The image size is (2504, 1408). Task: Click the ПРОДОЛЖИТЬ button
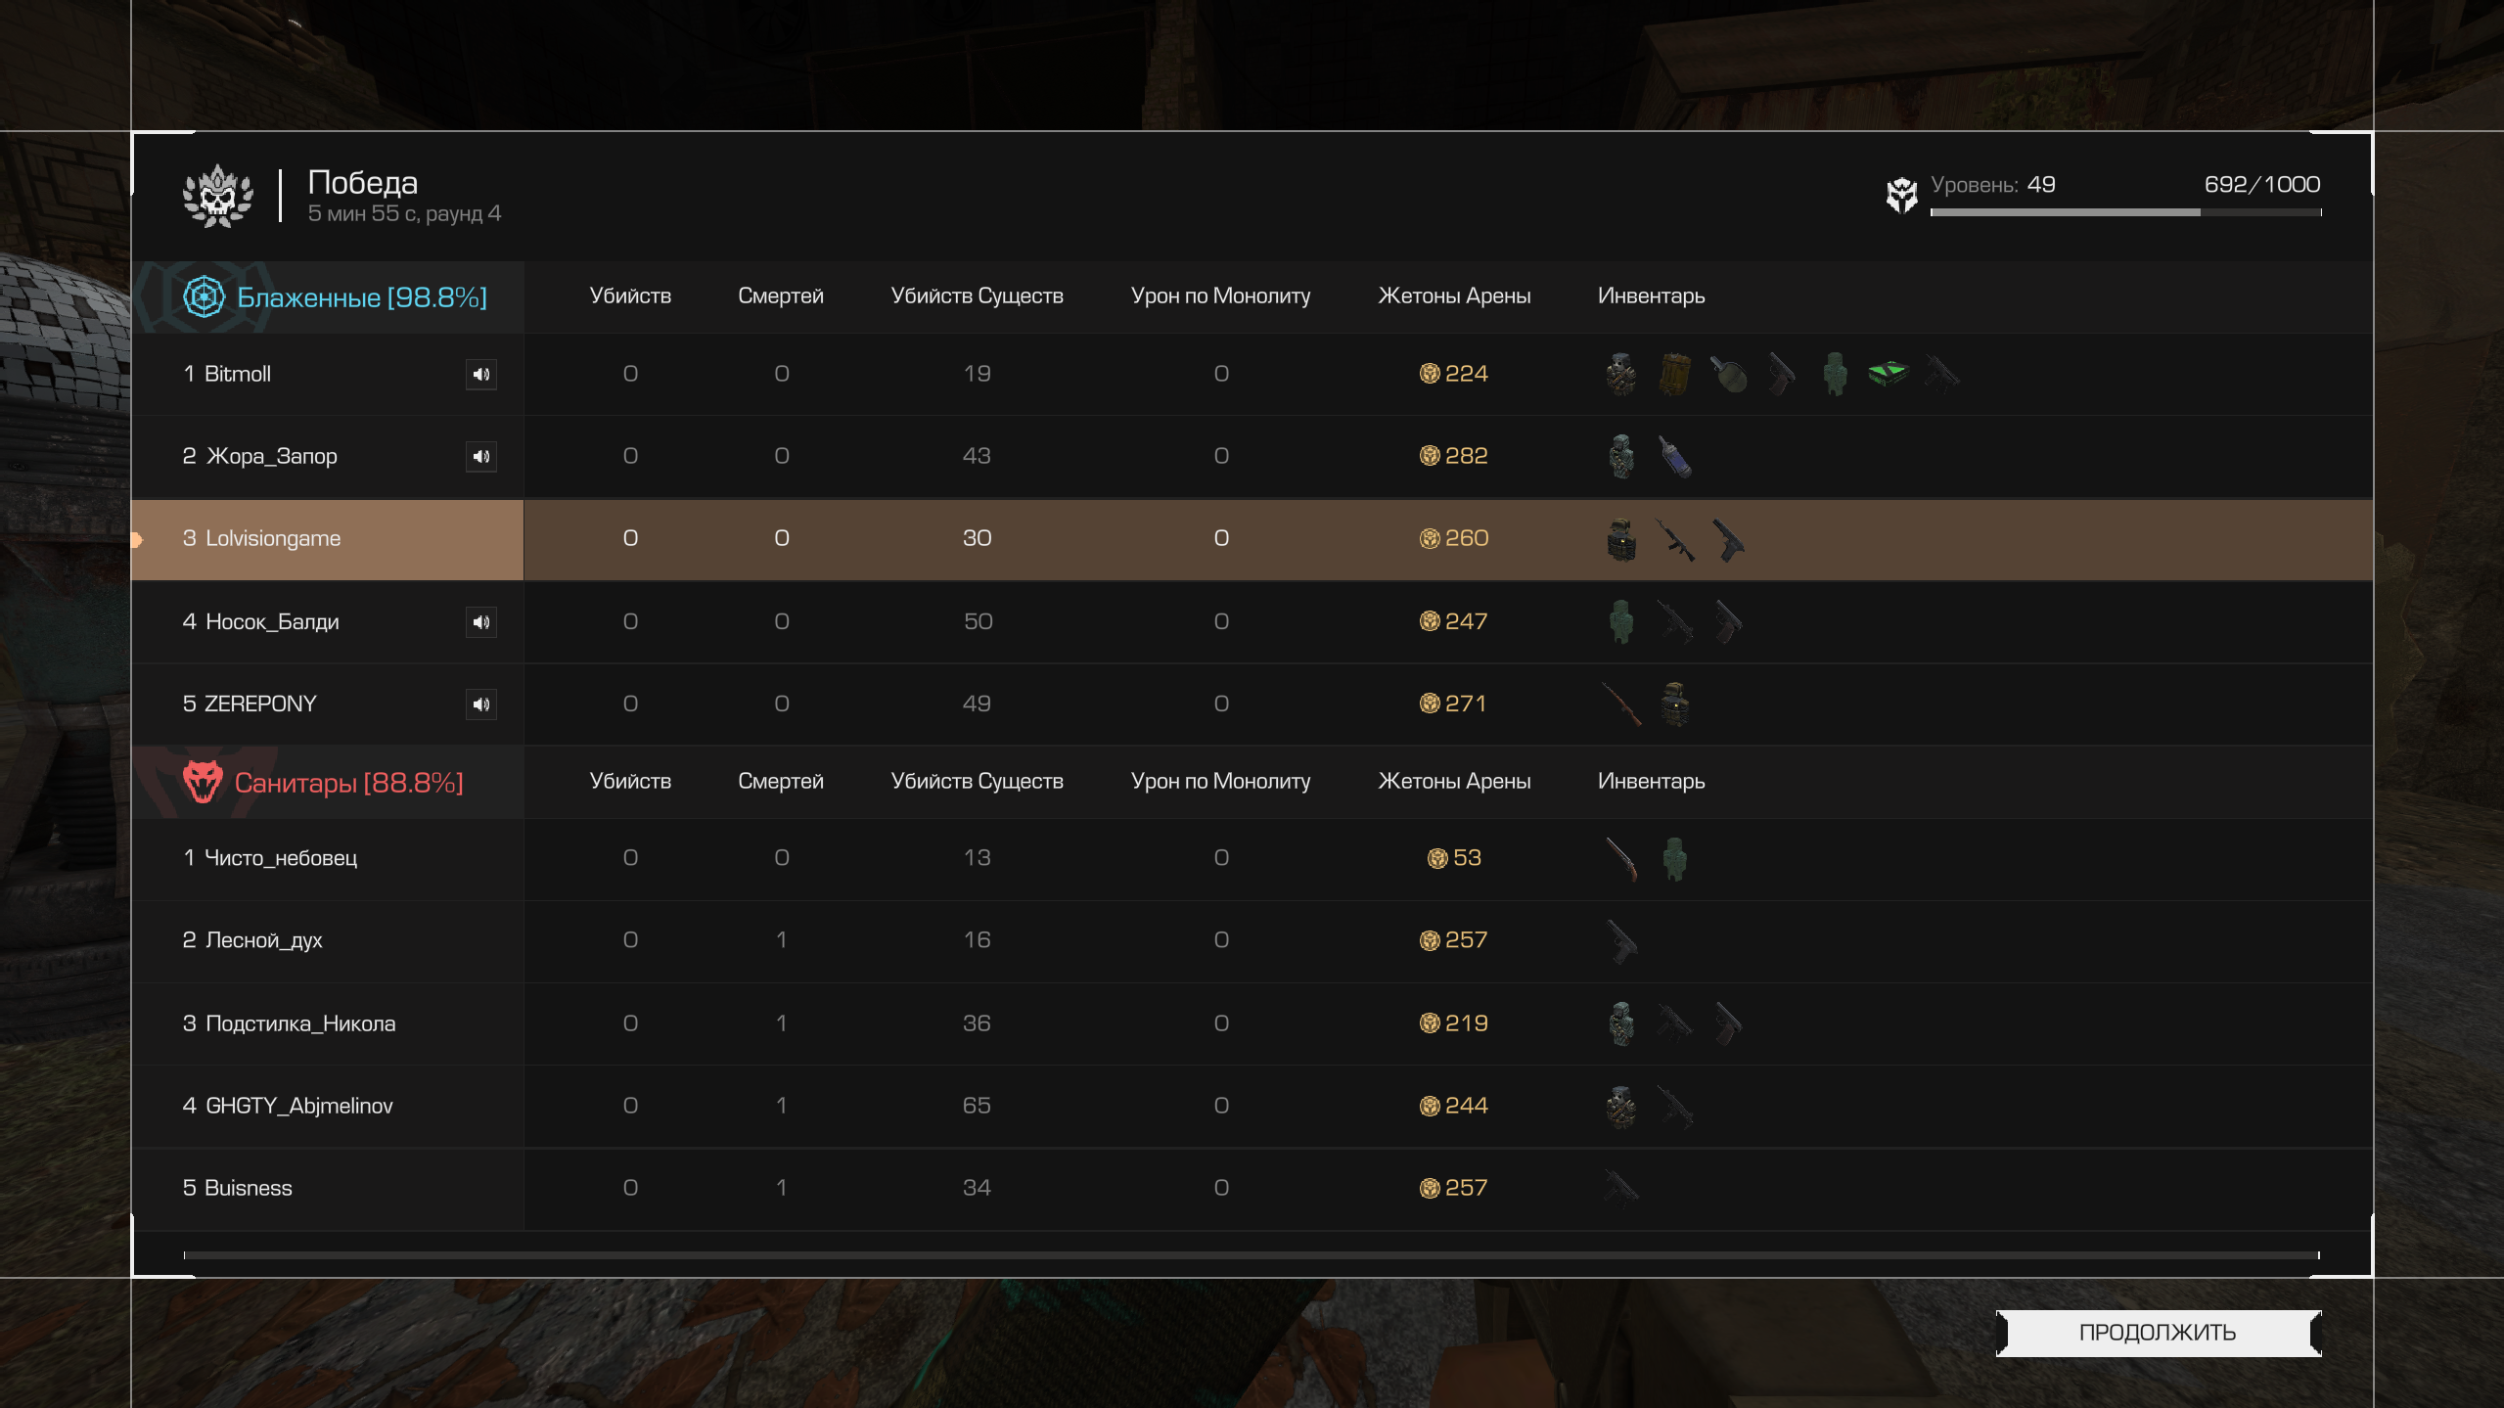(x=2158, y=1333)
